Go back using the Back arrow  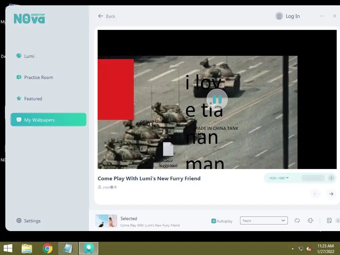pyautogui.click(x=107, y=16)
